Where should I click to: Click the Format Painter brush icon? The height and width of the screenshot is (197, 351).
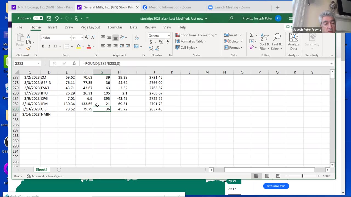coord(29,48)
